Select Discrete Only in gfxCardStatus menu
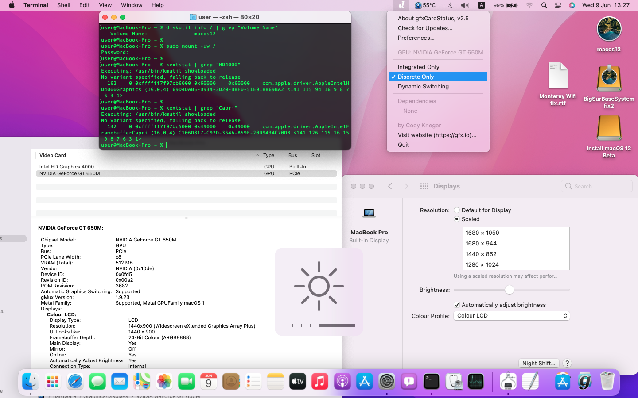The image size is (638, 398). [x=438, y=77]
